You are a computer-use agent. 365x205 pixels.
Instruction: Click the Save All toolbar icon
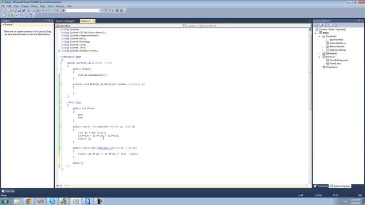click(23, 11)
